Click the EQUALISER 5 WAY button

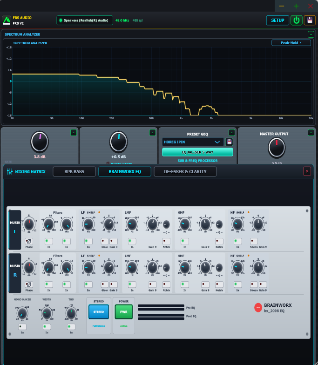197,152
